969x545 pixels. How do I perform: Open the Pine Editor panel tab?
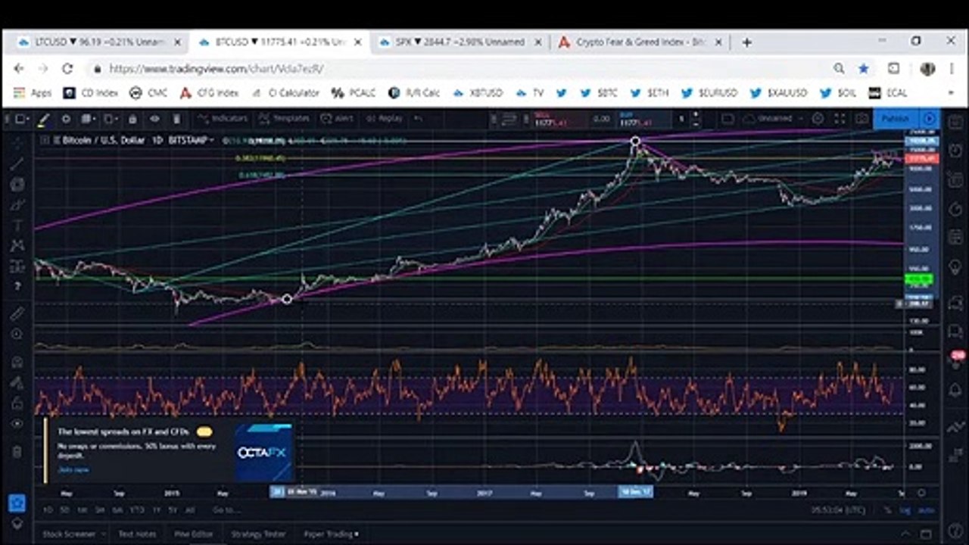point(193,534)
